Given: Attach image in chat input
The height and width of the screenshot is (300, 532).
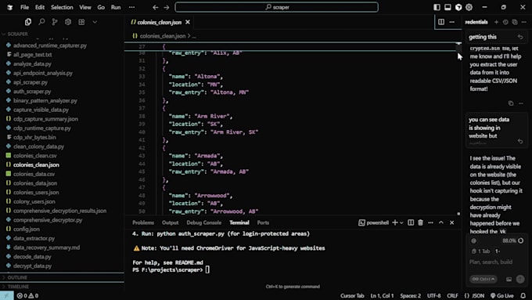Looking at the screenshot, I should click(509, 280).
